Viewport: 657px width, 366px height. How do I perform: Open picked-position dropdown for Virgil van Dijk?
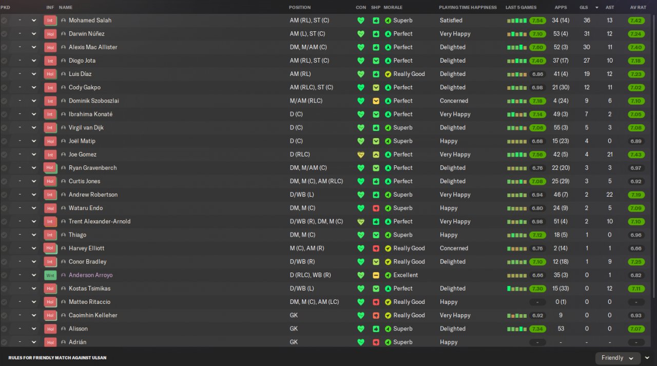[34, 128]
